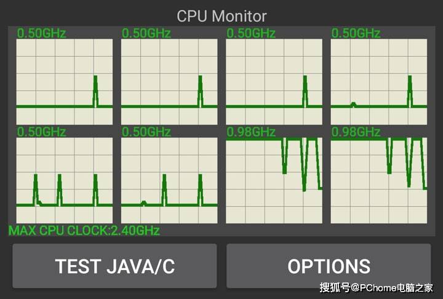Select the third CPU core graph
The image size is (443, 299).
274,82
